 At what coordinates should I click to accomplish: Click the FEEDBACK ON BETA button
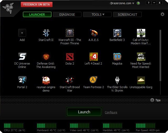click(x=37, y=4)
